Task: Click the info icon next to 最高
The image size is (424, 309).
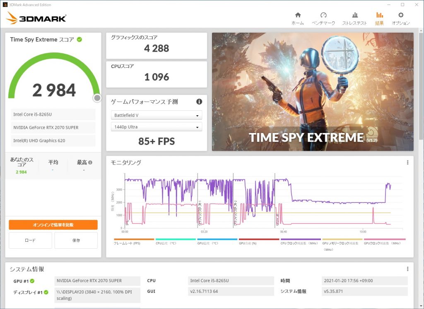Action: click(90, 162)
